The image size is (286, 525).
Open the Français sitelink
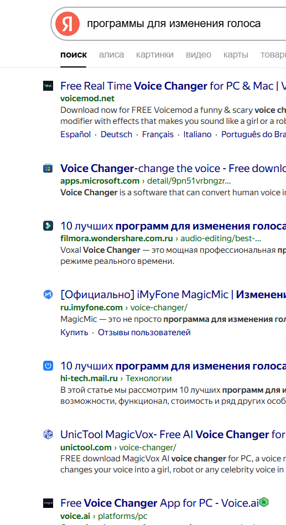point(158,134)
